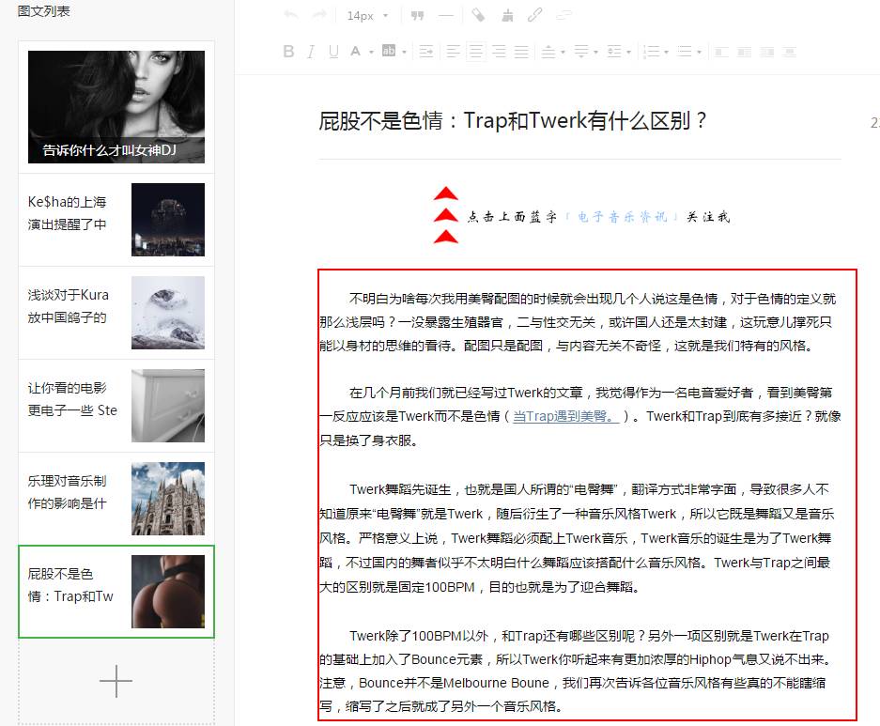Insert a blockquote with the quote icon
This screenshot has width=880, height=726.
pos(417,16)
